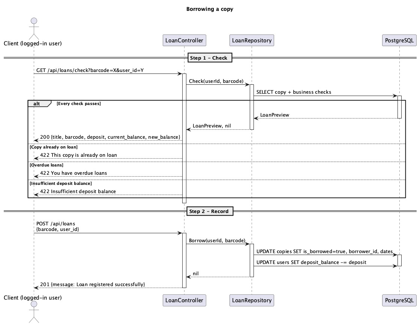Click the '200 {title, barcode, deposit...}' response message

pyautogui.click(x=110, y=137)
